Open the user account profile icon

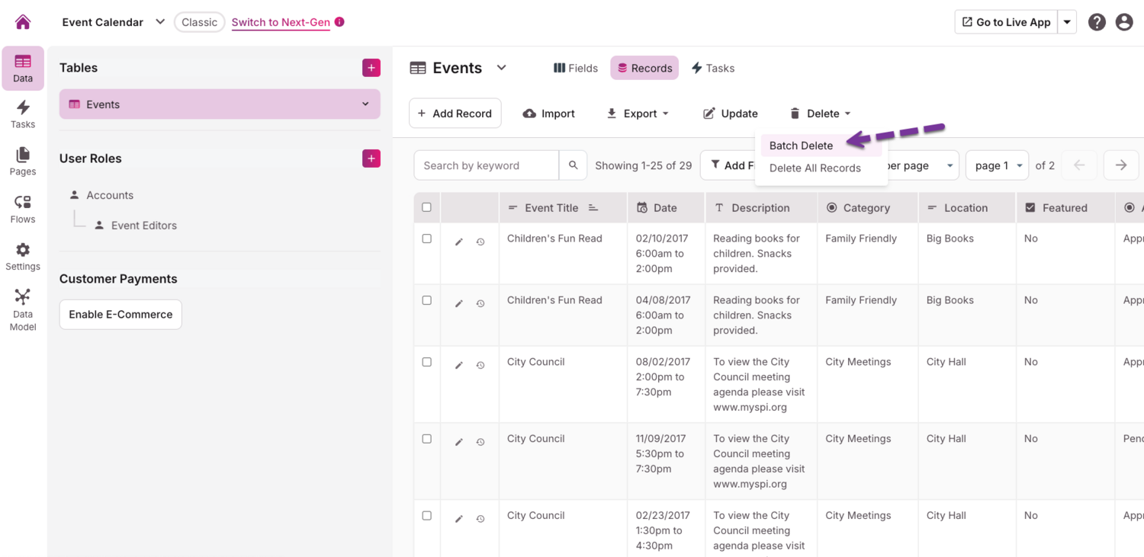(1124, 22)
